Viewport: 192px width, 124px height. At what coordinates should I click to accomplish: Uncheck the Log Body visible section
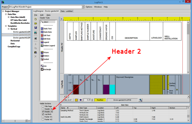43,114
